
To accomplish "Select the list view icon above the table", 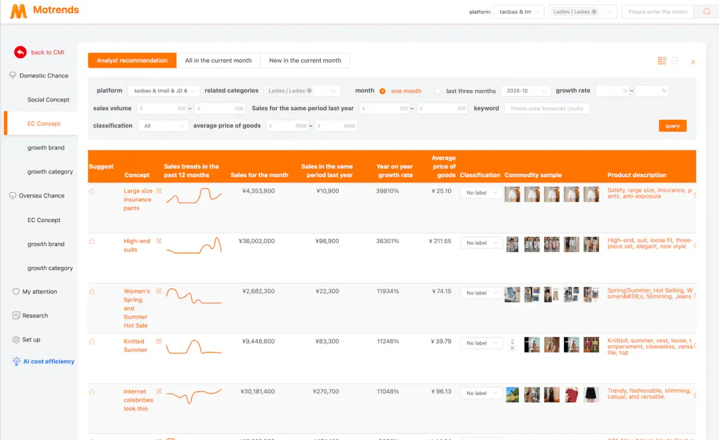I will coord(661,60).
